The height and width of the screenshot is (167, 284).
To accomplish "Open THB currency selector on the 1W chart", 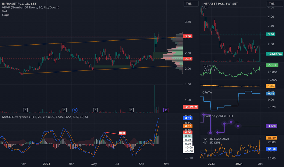I will tap(274, 4).
